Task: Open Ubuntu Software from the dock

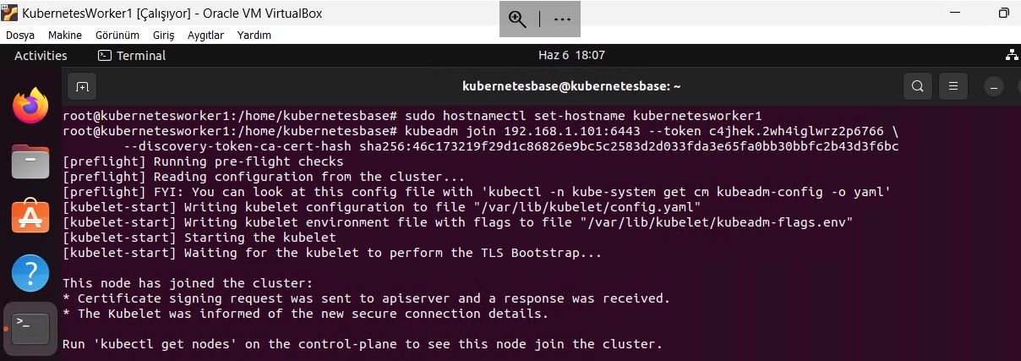Action: (x=30, y=216)
